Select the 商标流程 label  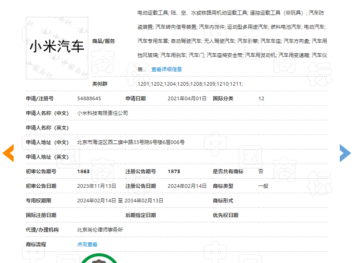36,244
